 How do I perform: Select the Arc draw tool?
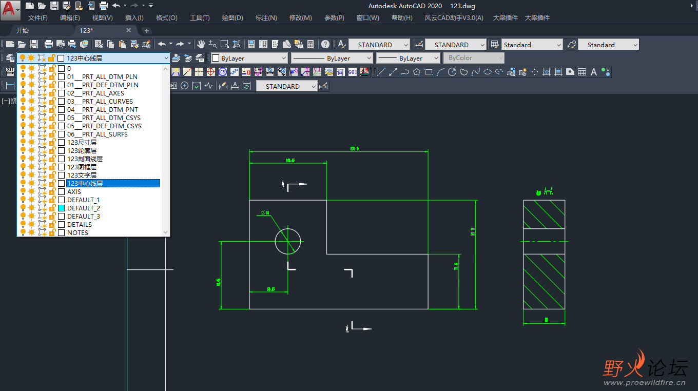pos(440,72)
